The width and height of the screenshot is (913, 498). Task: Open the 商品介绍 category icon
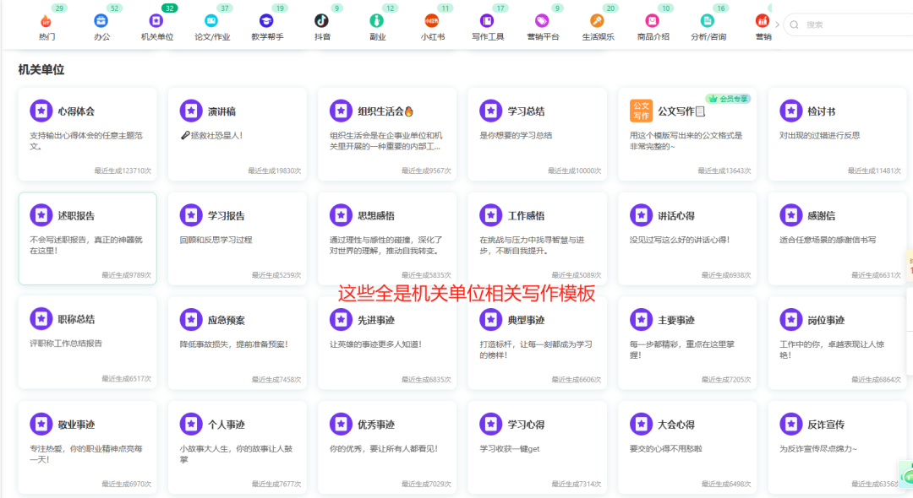(652, 19)
